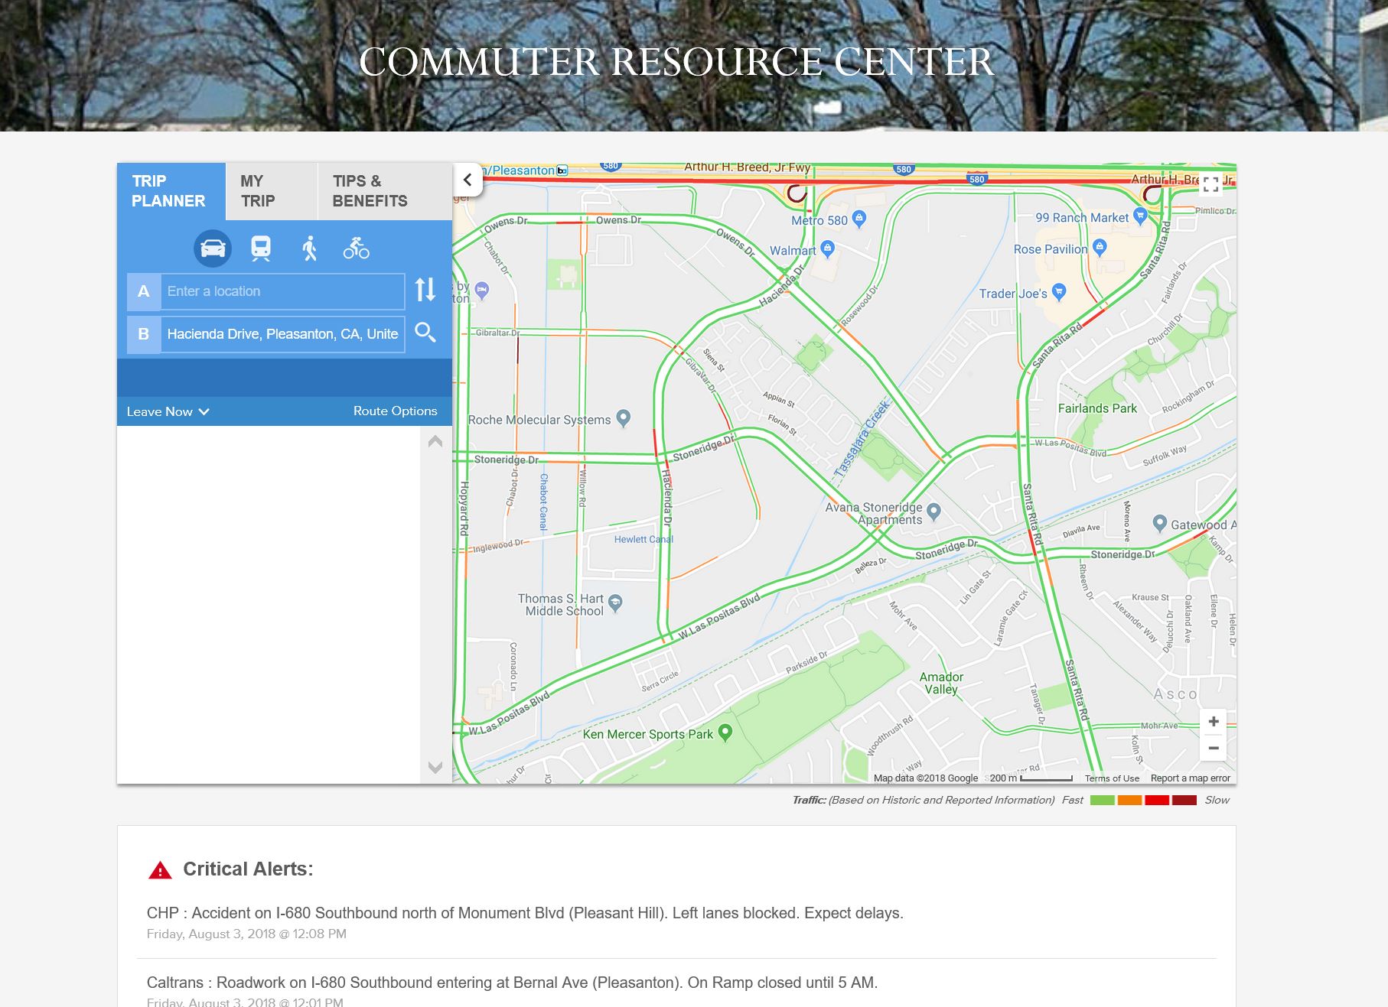Click the Pleasanton BART station icon

(562, 171)
